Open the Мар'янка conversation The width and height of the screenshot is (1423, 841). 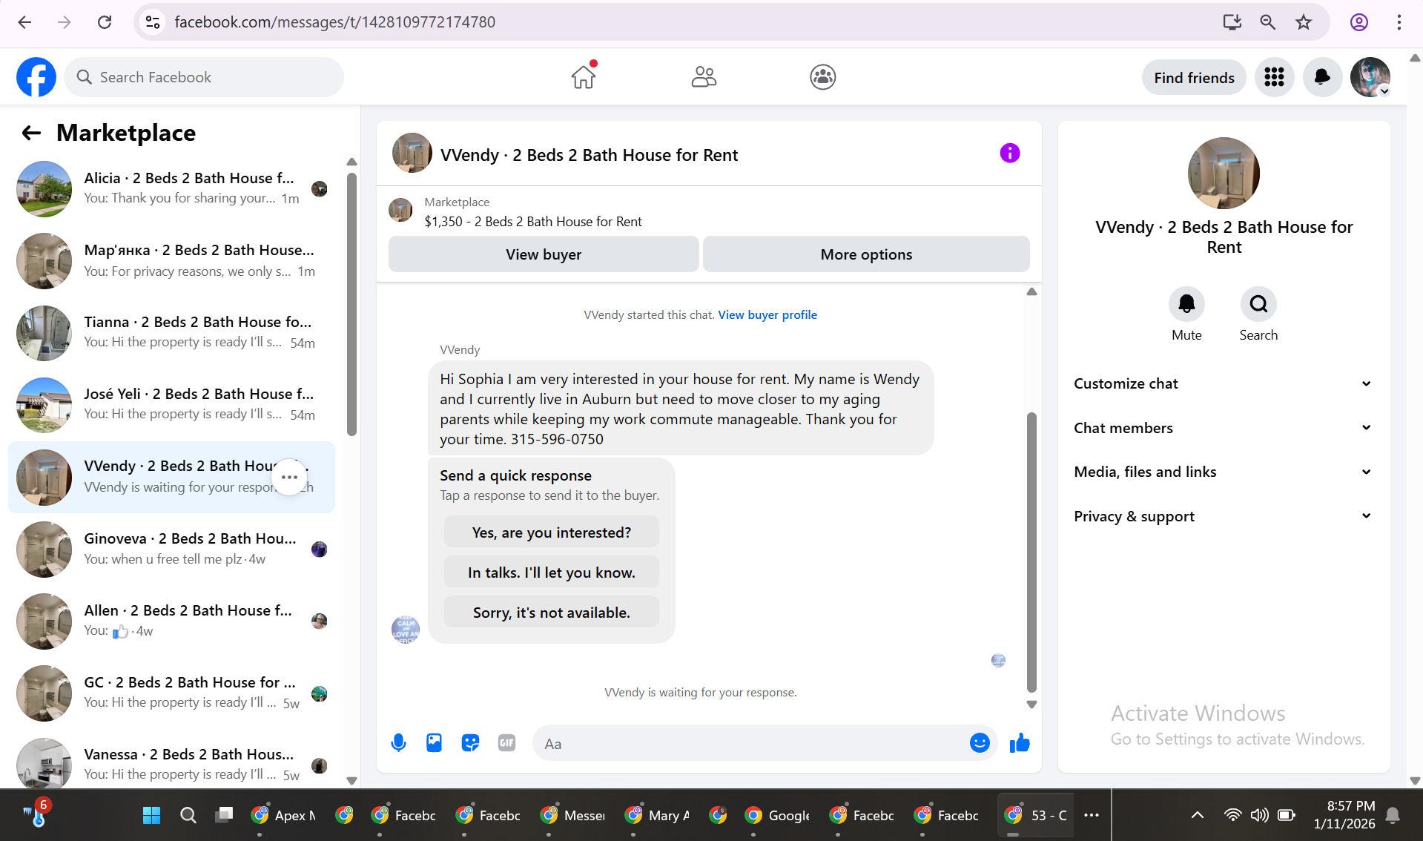click(x=172, y=260)
